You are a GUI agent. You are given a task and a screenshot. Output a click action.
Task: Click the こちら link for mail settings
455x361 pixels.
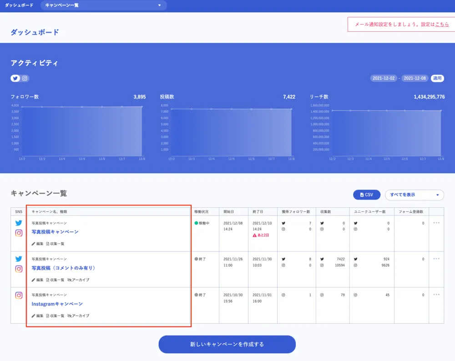[442, 25]
